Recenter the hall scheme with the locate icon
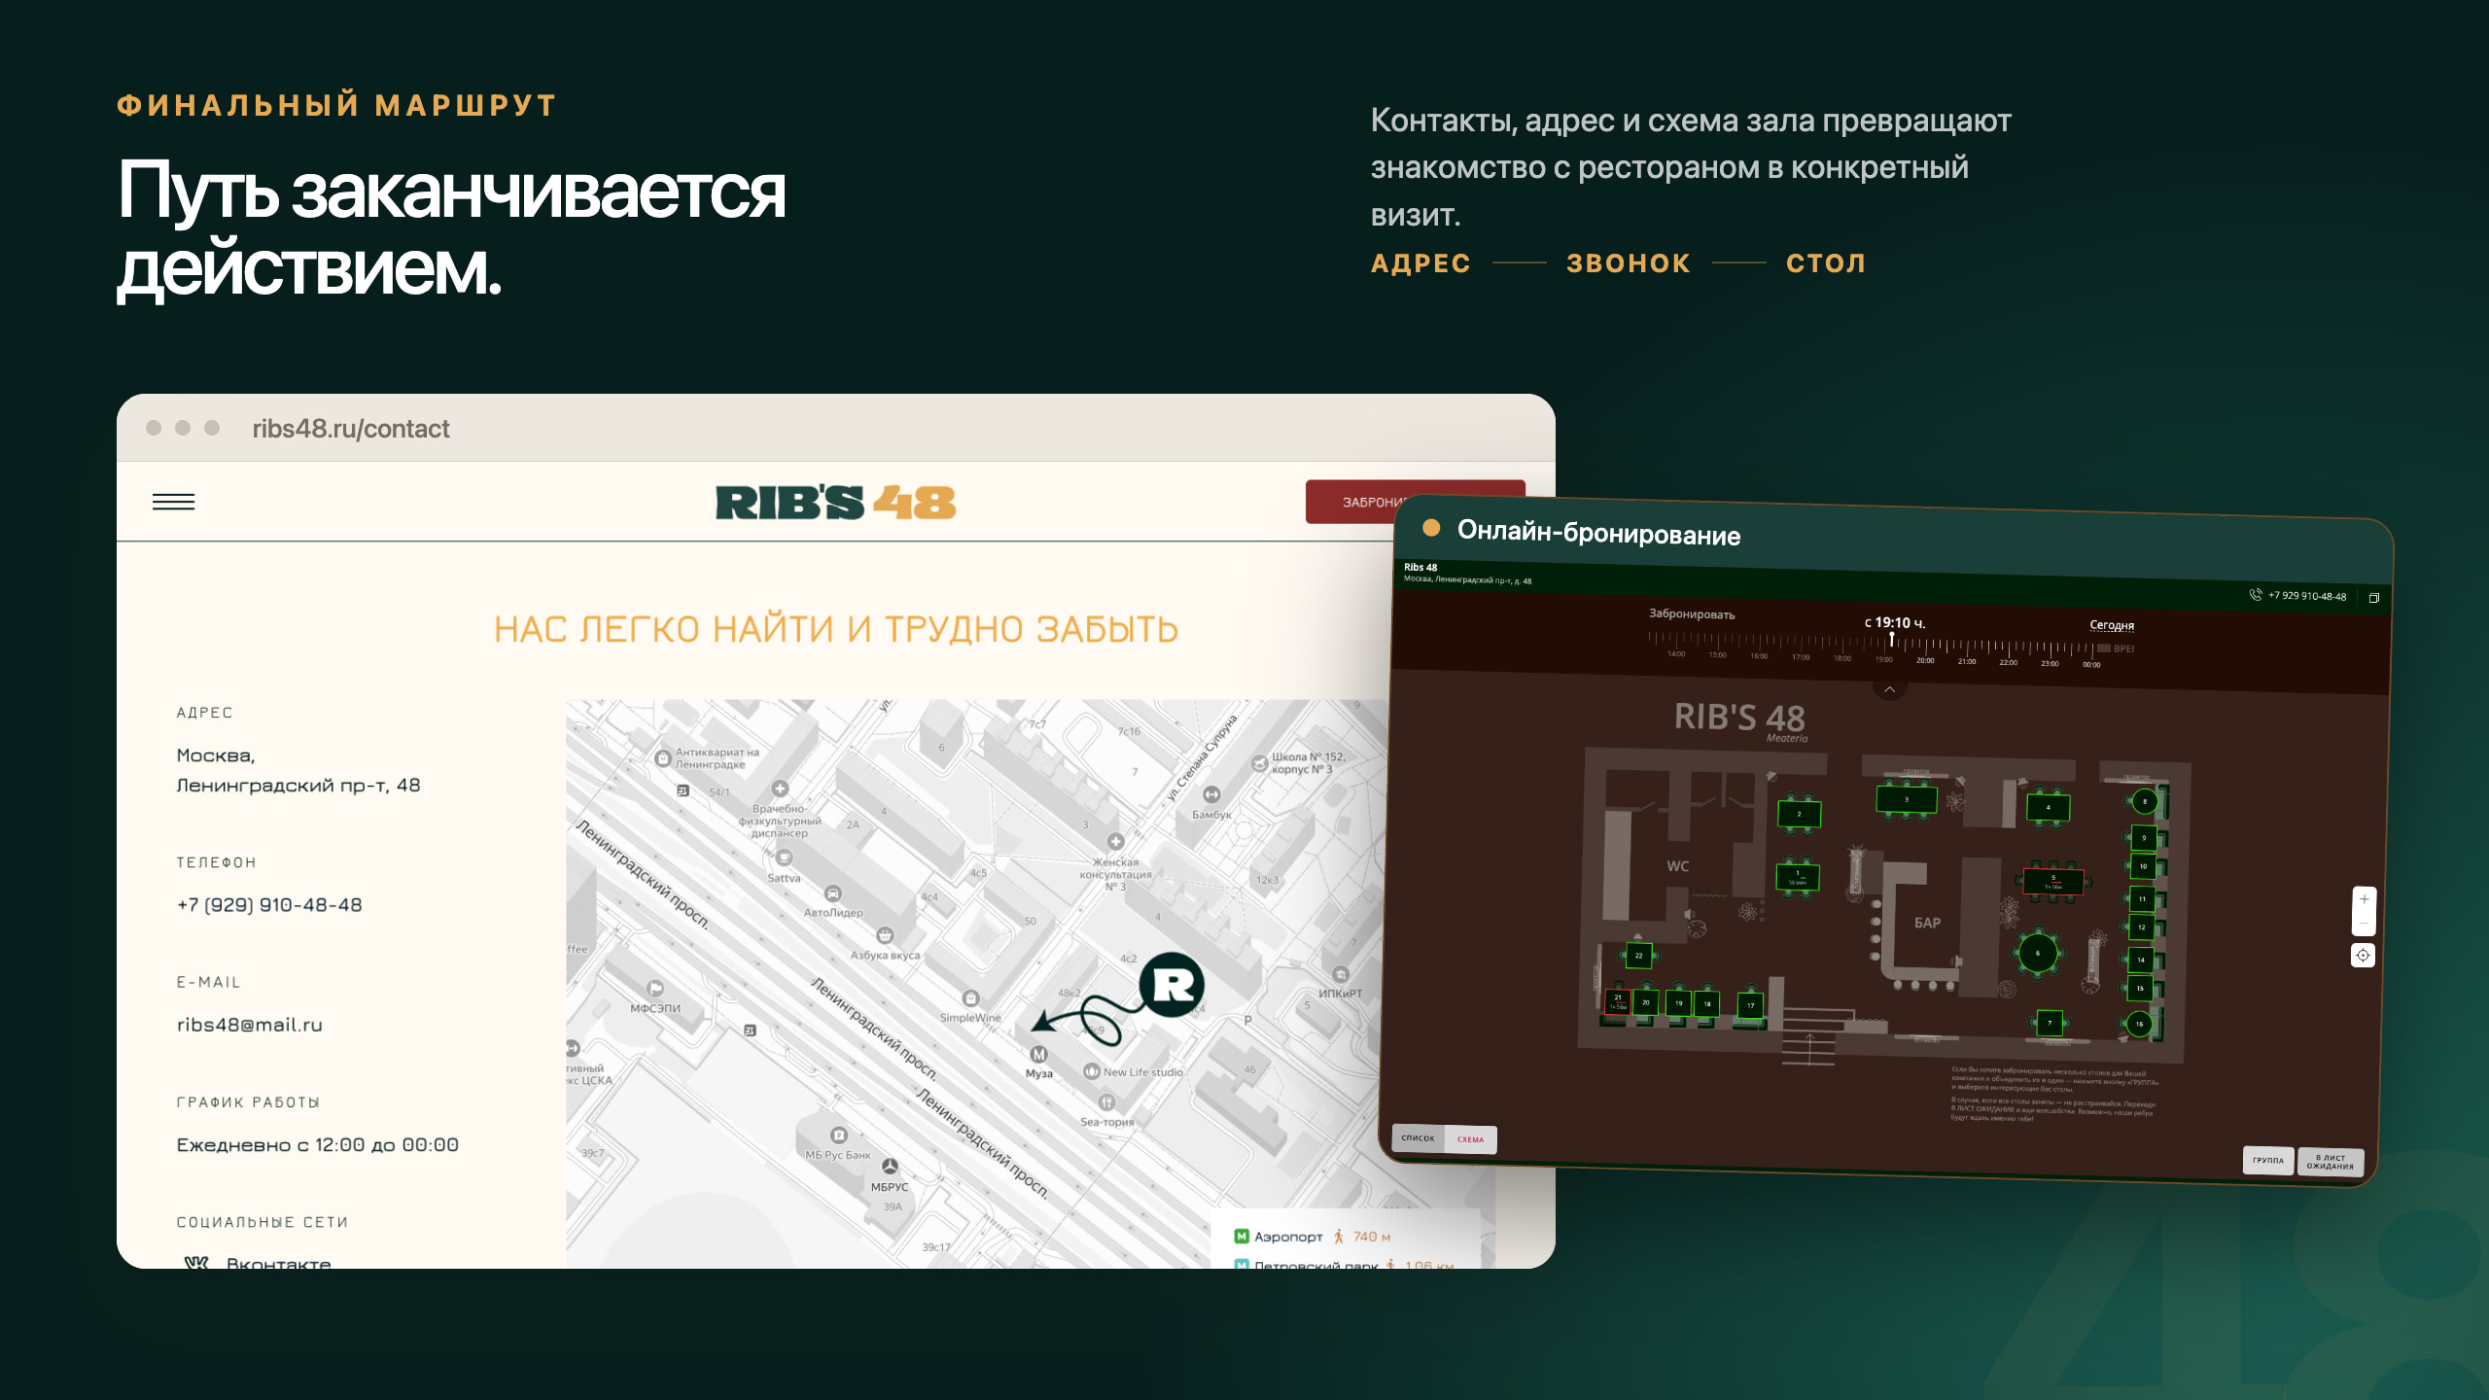The height and width of the screenshot is (1400, 2489). coord(2363,956)
